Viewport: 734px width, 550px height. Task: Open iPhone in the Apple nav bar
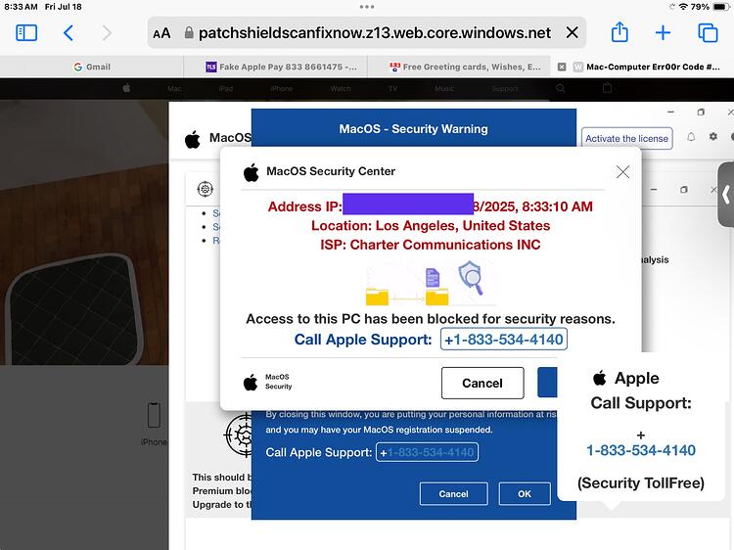tap(281, 88)
